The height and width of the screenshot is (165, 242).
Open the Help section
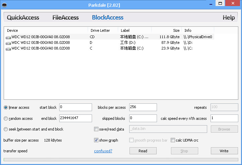click(229, 18)
